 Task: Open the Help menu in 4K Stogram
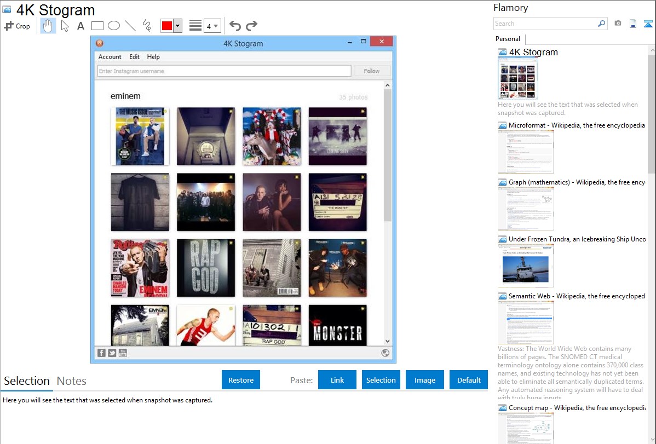coord(153,57)
